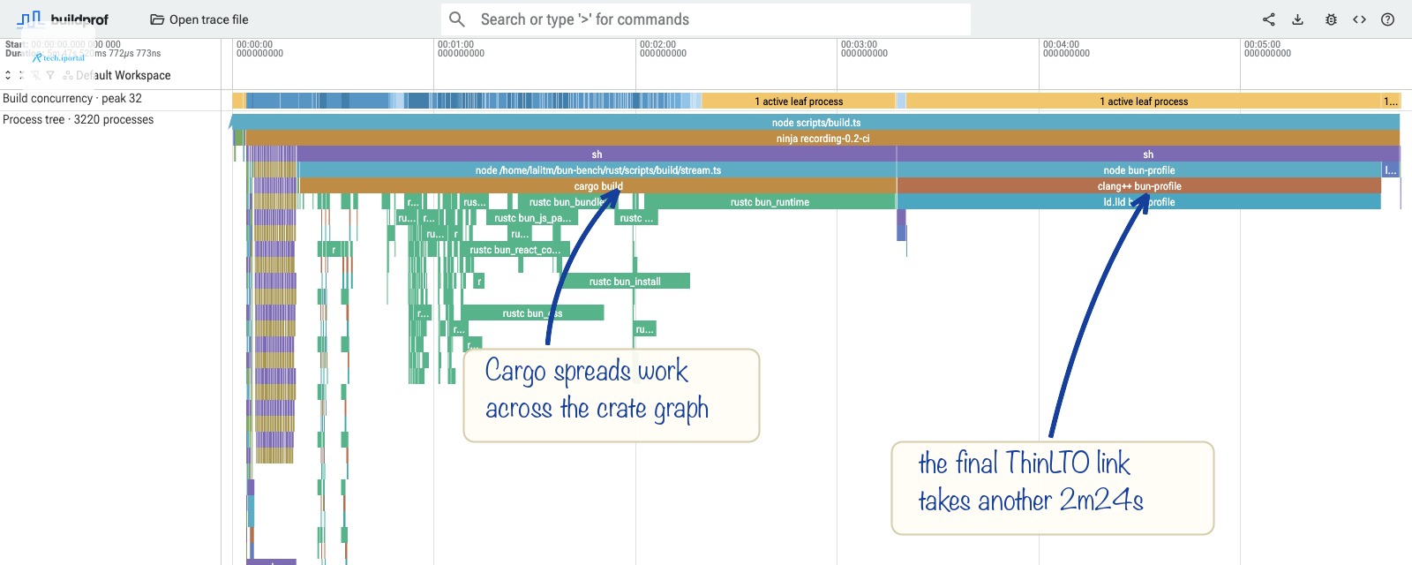The height and width of the screenshot is (565, 1412).
Task: Open the help question-mark icon
Action: [1387, 19]
